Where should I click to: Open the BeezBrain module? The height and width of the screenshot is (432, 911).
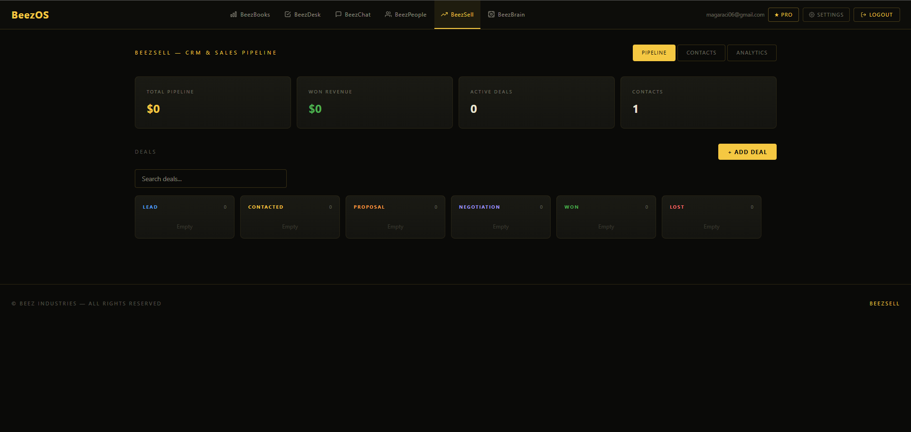coord(507,15)
